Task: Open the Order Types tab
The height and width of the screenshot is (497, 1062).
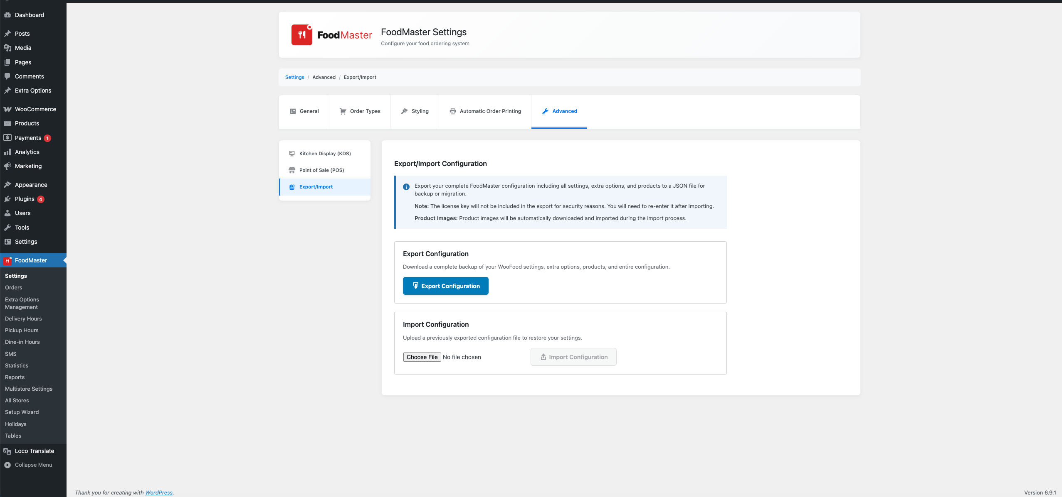Action: (360, 111)
